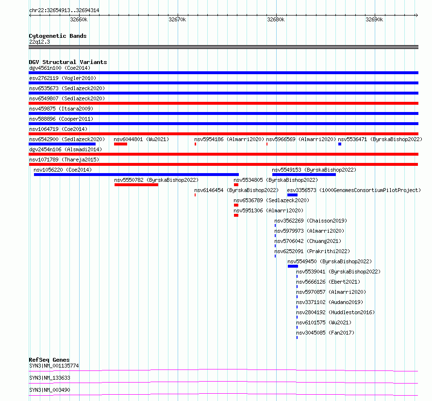Click the DGV Structural Variants track title
Screen dimensions: 432x401
[68, 62]
